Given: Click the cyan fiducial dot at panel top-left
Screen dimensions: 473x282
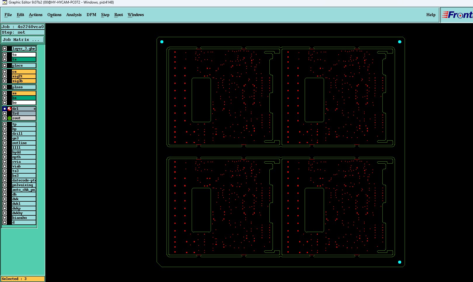Looking at the screenshot, I should click(162, 42).
